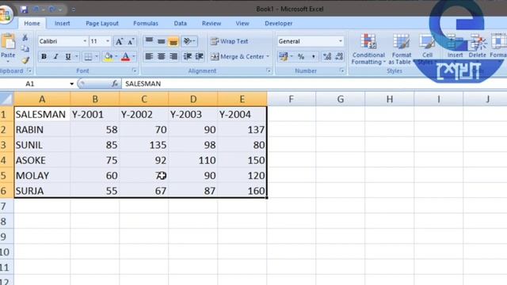The width and height of the screenshot is (507, 285).
Task: Center text horizontally
Action: 161,56
